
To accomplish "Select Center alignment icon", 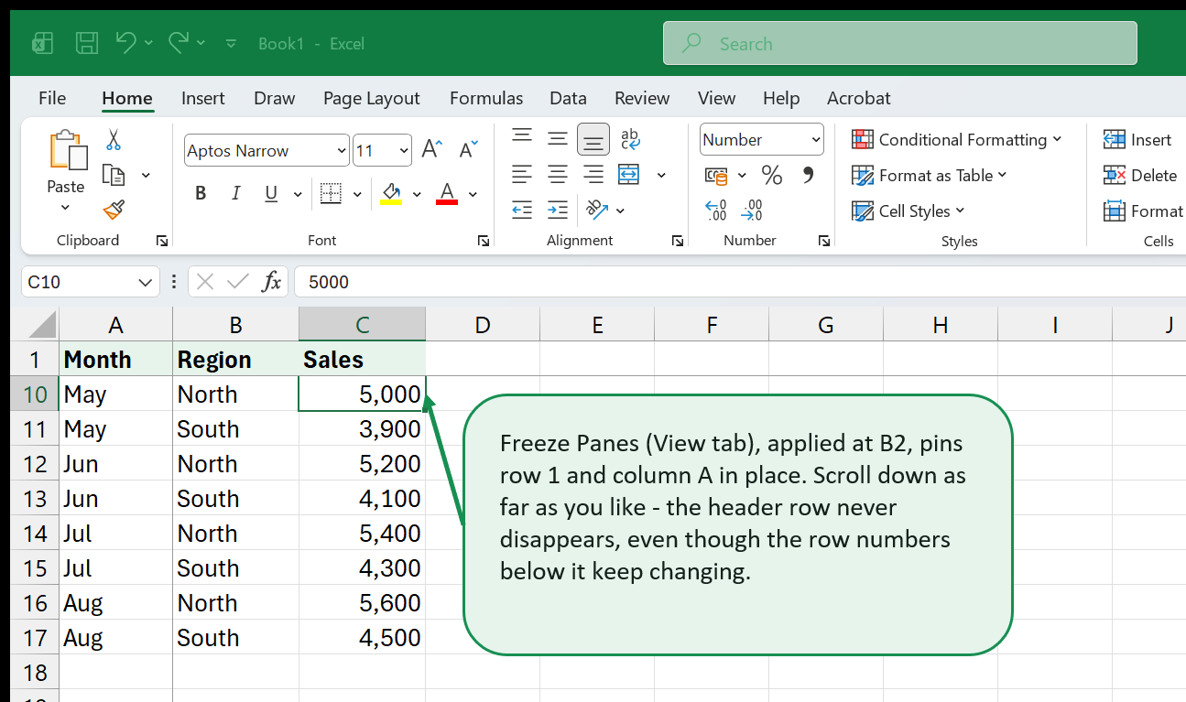I will tap(558, 174).
